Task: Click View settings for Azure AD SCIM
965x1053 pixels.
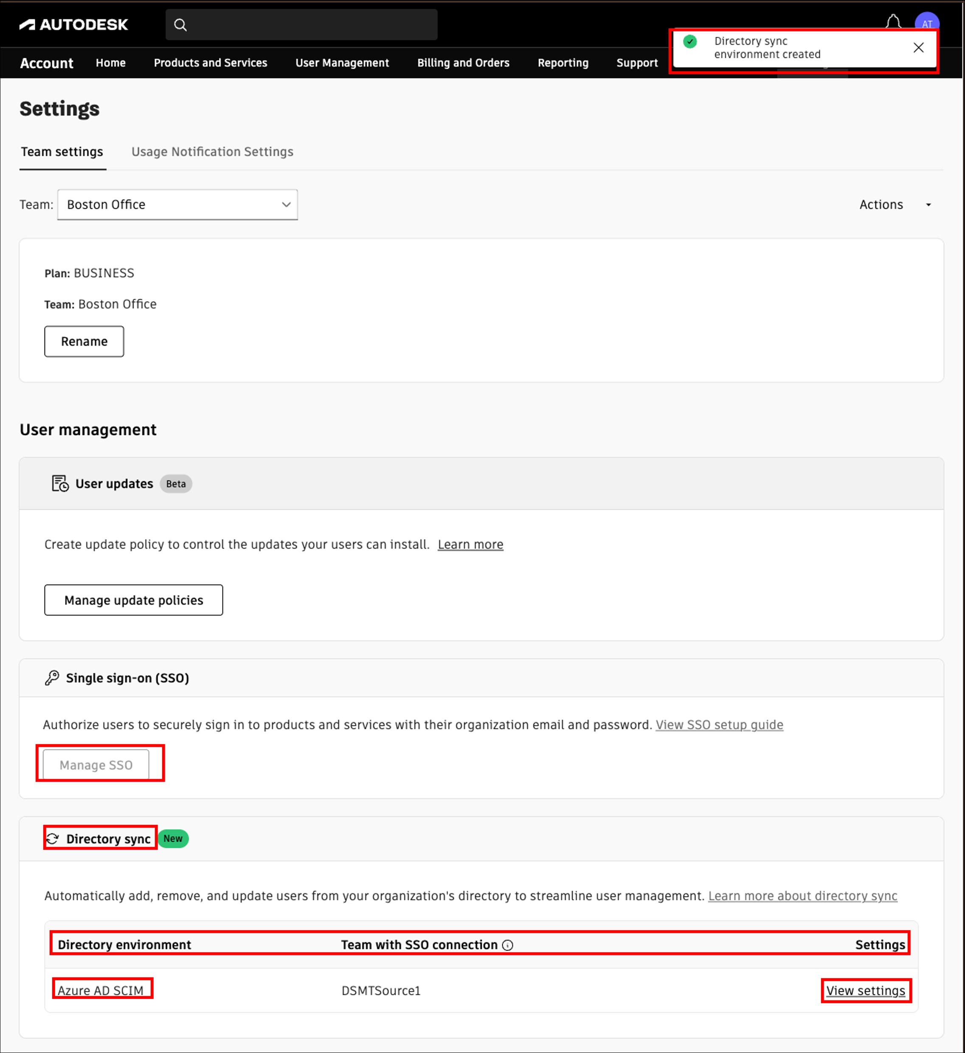Action: coord(865,990)
